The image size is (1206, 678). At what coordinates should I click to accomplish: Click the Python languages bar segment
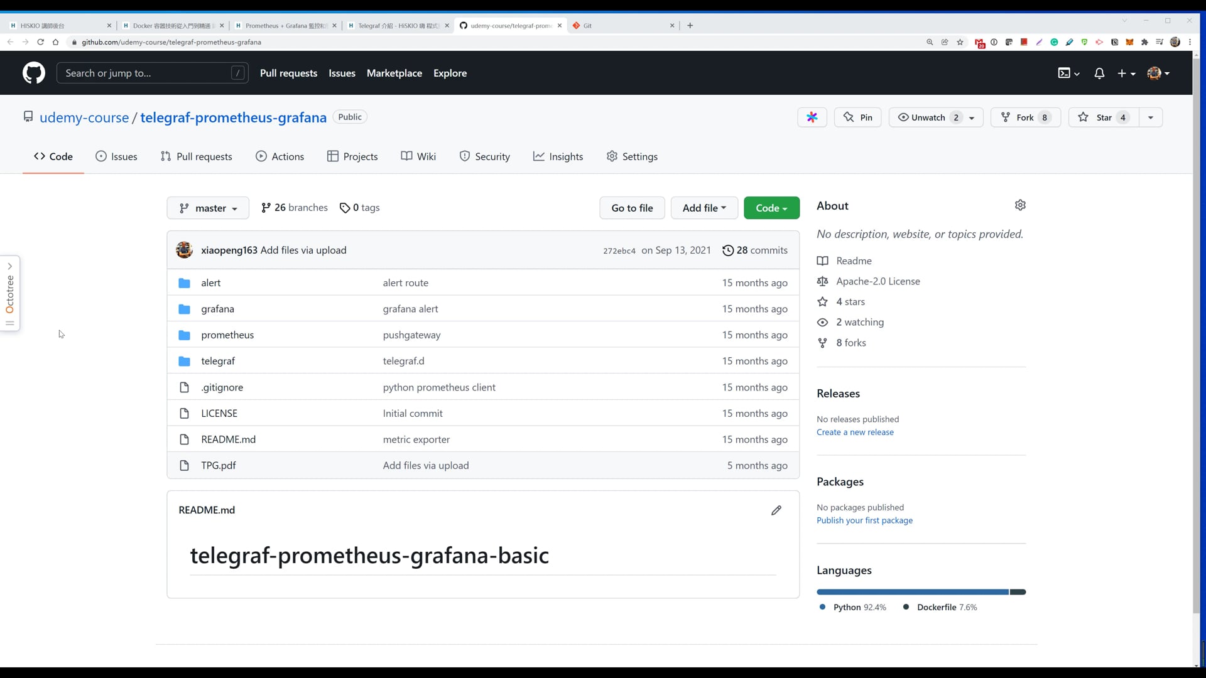(912, 592)
